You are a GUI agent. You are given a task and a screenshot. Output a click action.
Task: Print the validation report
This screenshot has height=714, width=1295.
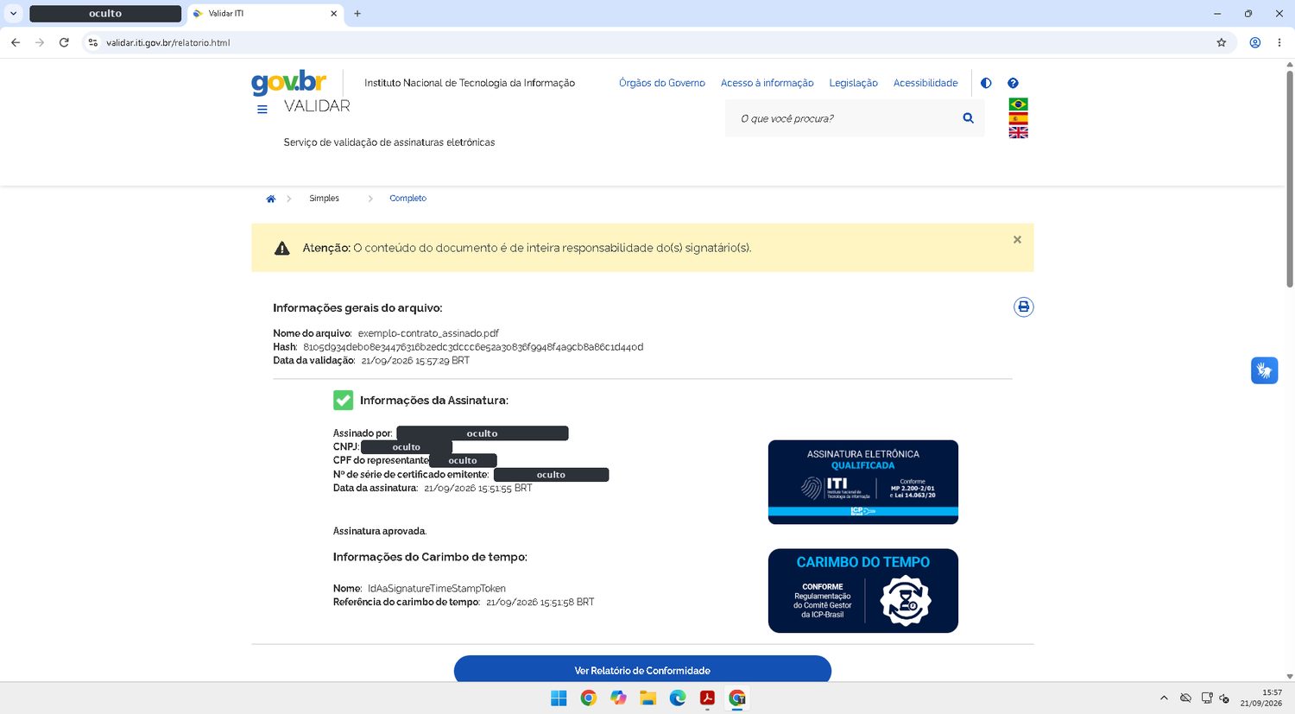pyautogui.click(x=1024, y=306)
